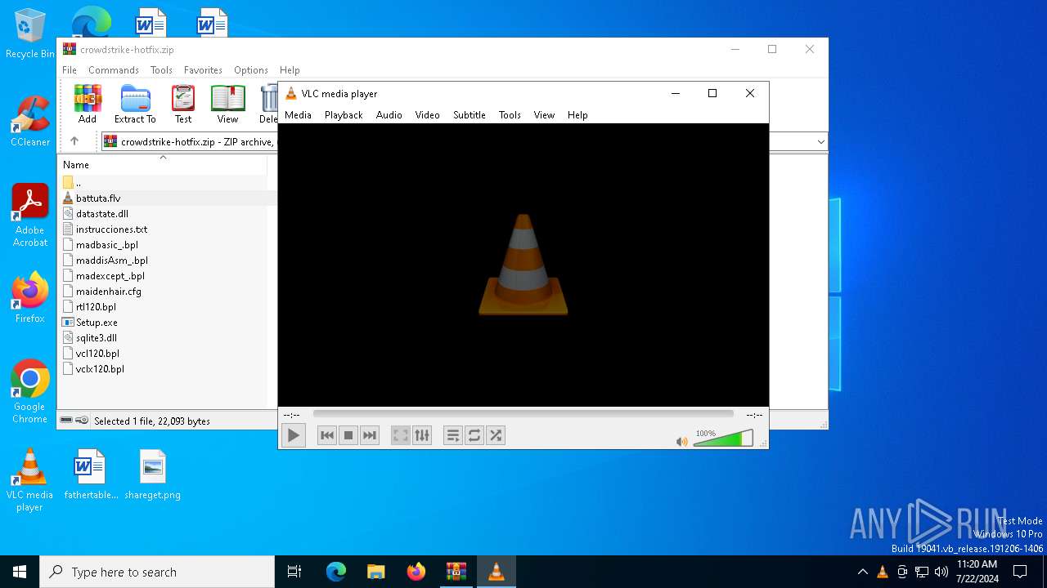
Task: Click WinRAR Extract To toolbar button
Action: click(135, 104)
